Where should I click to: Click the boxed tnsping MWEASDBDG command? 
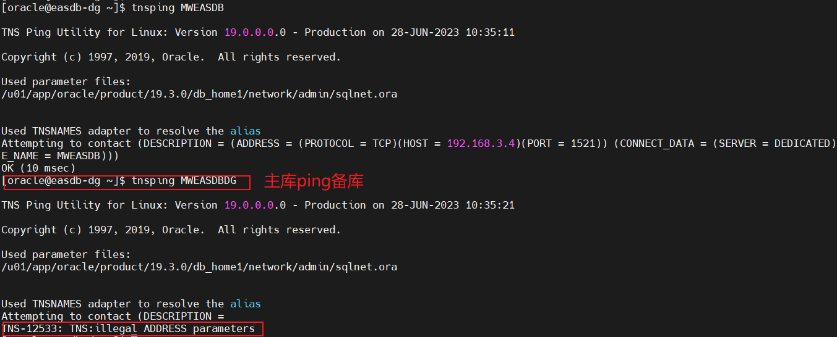click(184, 181)
